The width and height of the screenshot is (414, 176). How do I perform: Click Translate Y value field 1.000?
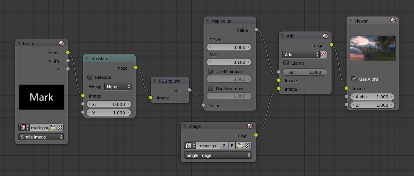(109, 113)
